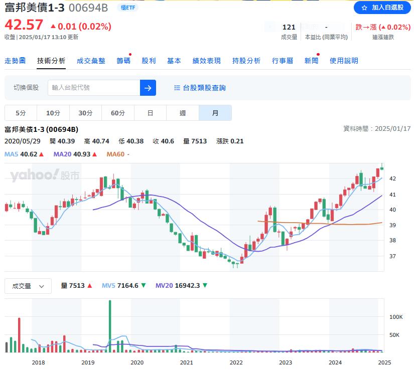This screenshot has width=414, height=373.
Task: Open the 基本 tab
Action: (174, 61)
